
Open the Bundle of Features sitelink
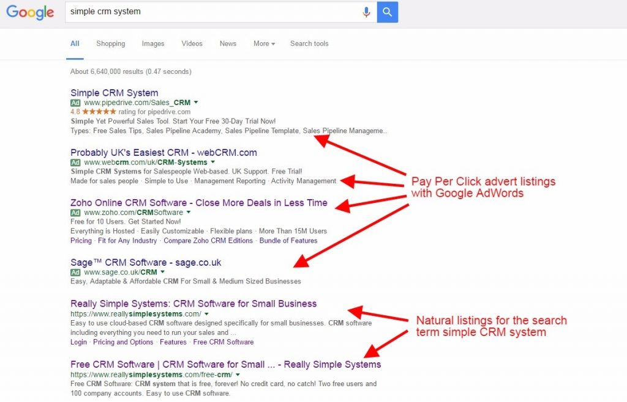point(288,241)
